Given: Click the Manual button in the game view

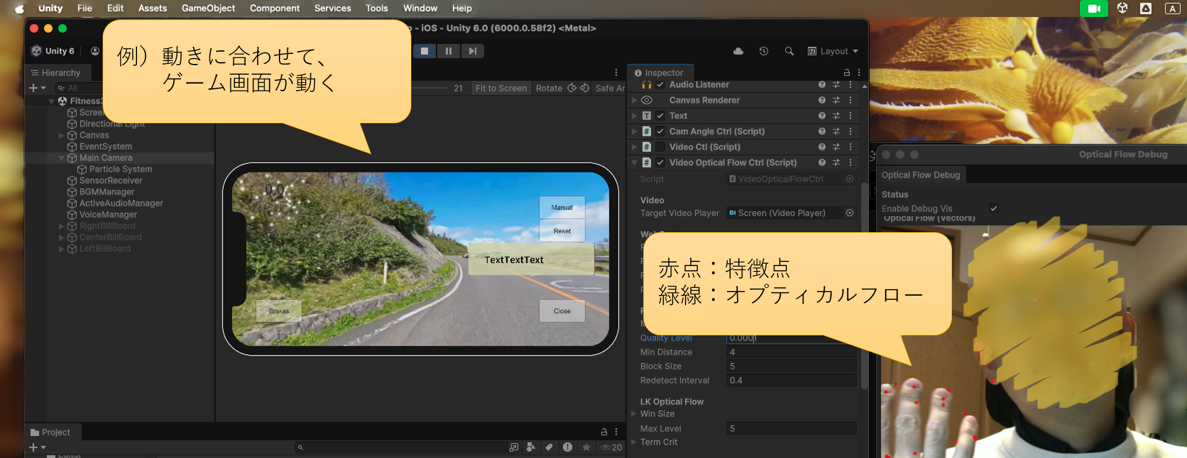Looking at the screenshot, I should click(561, 207).
